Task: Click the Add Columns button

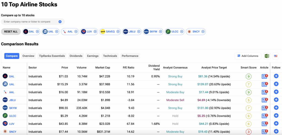Action: 248,56
